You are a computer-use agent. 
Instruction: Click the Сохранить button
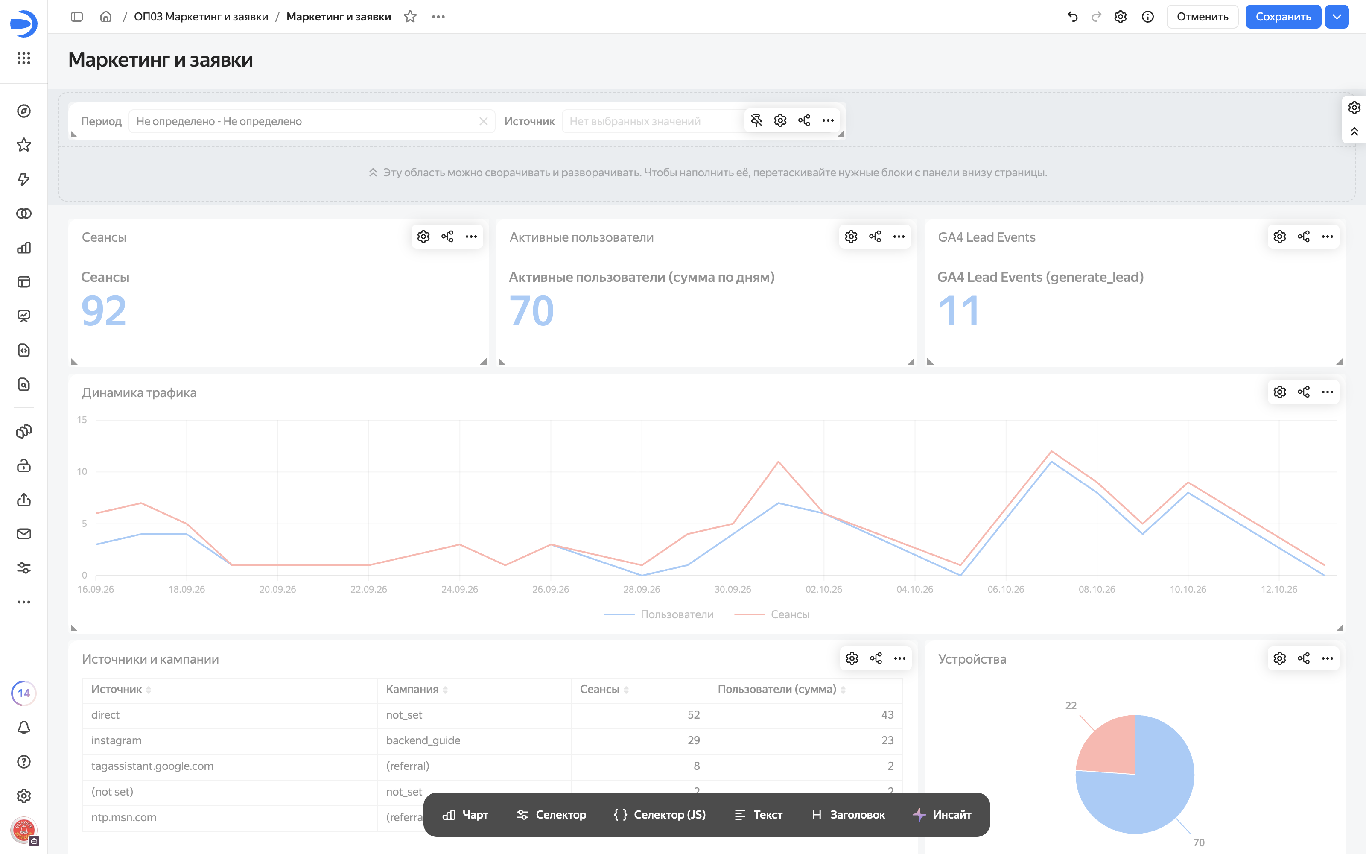click(x=1283, y=16)
